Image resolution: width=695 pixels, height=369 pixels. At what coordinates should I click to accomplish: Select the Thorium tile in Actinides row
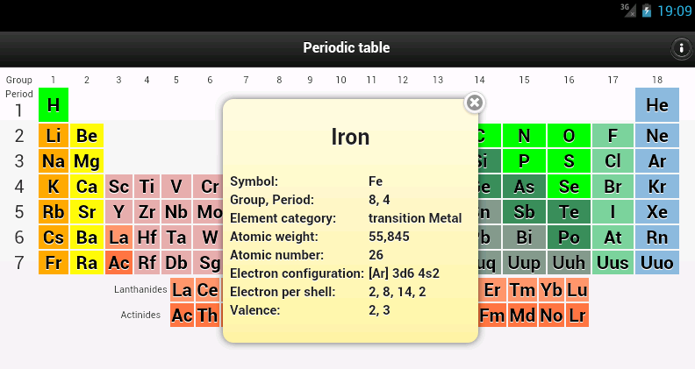207,316
